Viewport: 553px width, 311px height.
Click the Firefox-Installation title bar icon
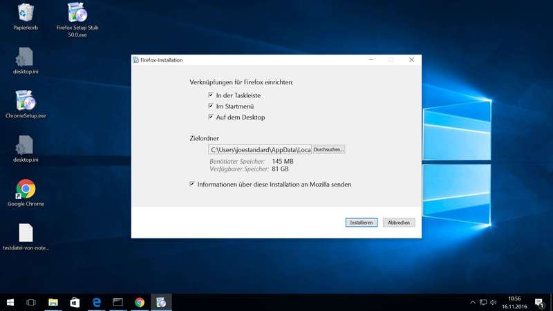point(135,60)
